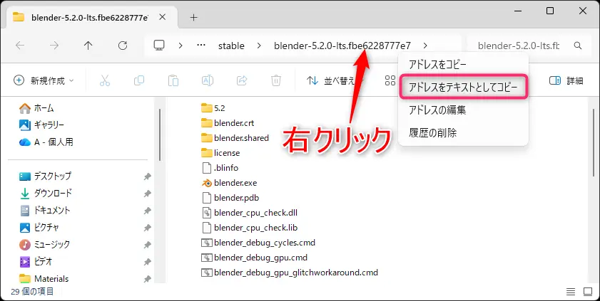Open A - 個人用 OneDrive item
The width and height of the screenshot is (600, 301).
point(46,142)
